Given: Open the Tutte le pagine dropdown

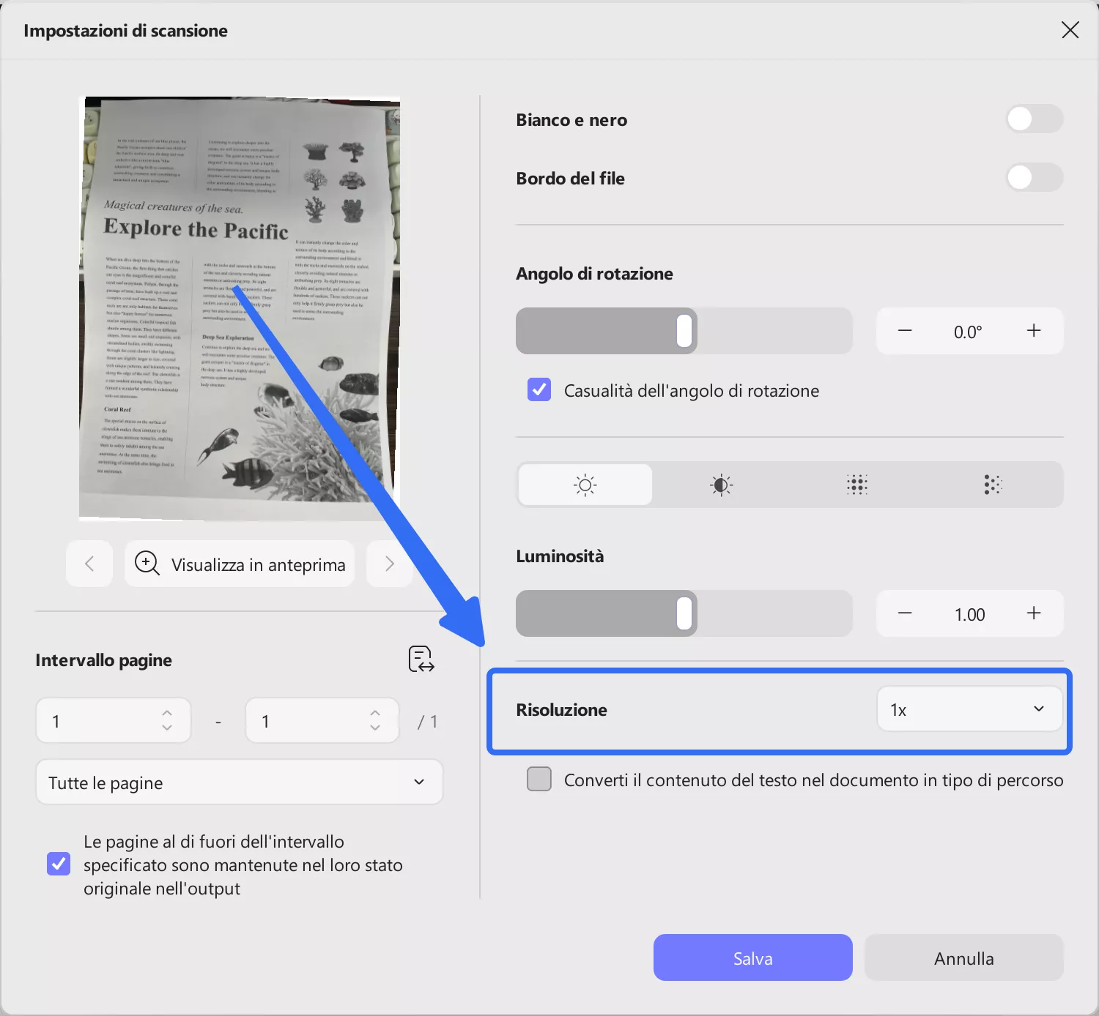Looking at the screenshot, I should point(239,782).
